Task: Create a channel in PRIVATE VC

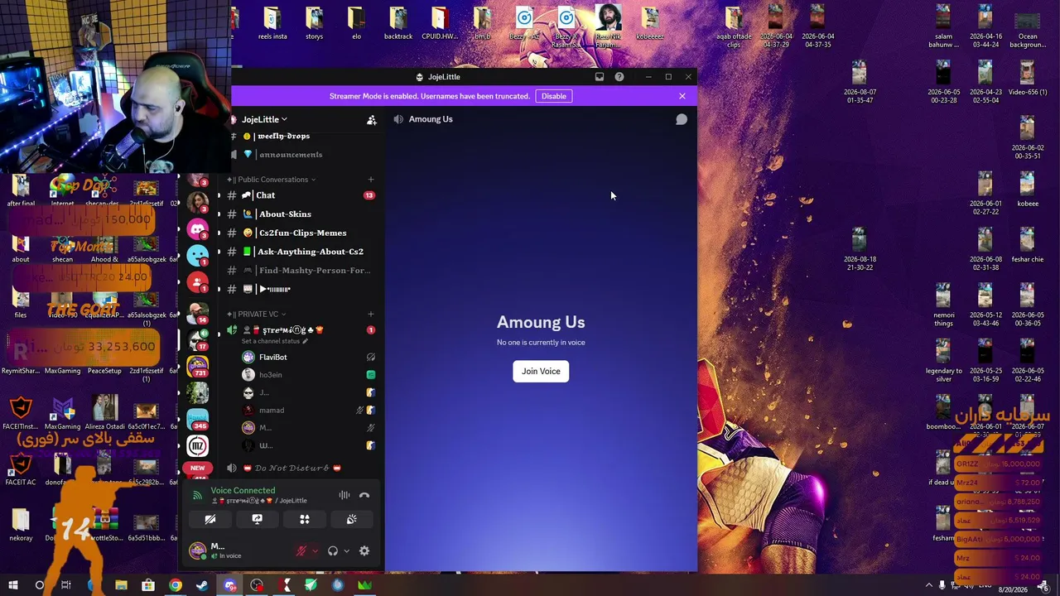Action: [371, 315]
